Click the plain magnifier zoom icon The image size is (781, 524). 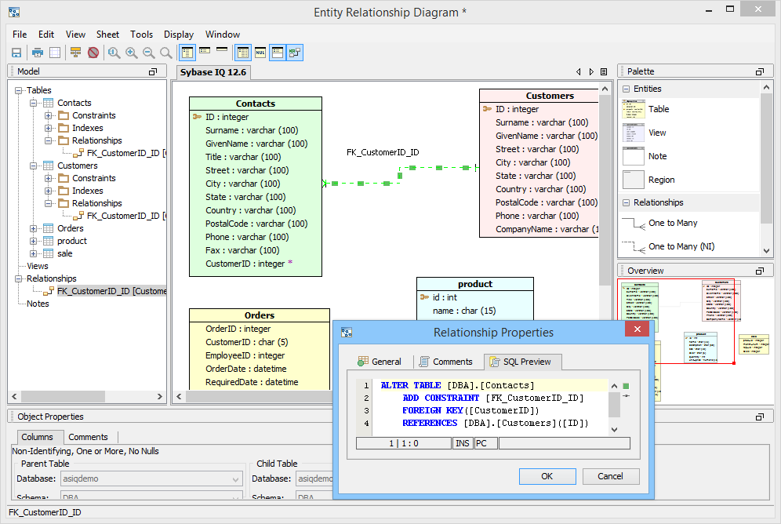click(166, 53)
